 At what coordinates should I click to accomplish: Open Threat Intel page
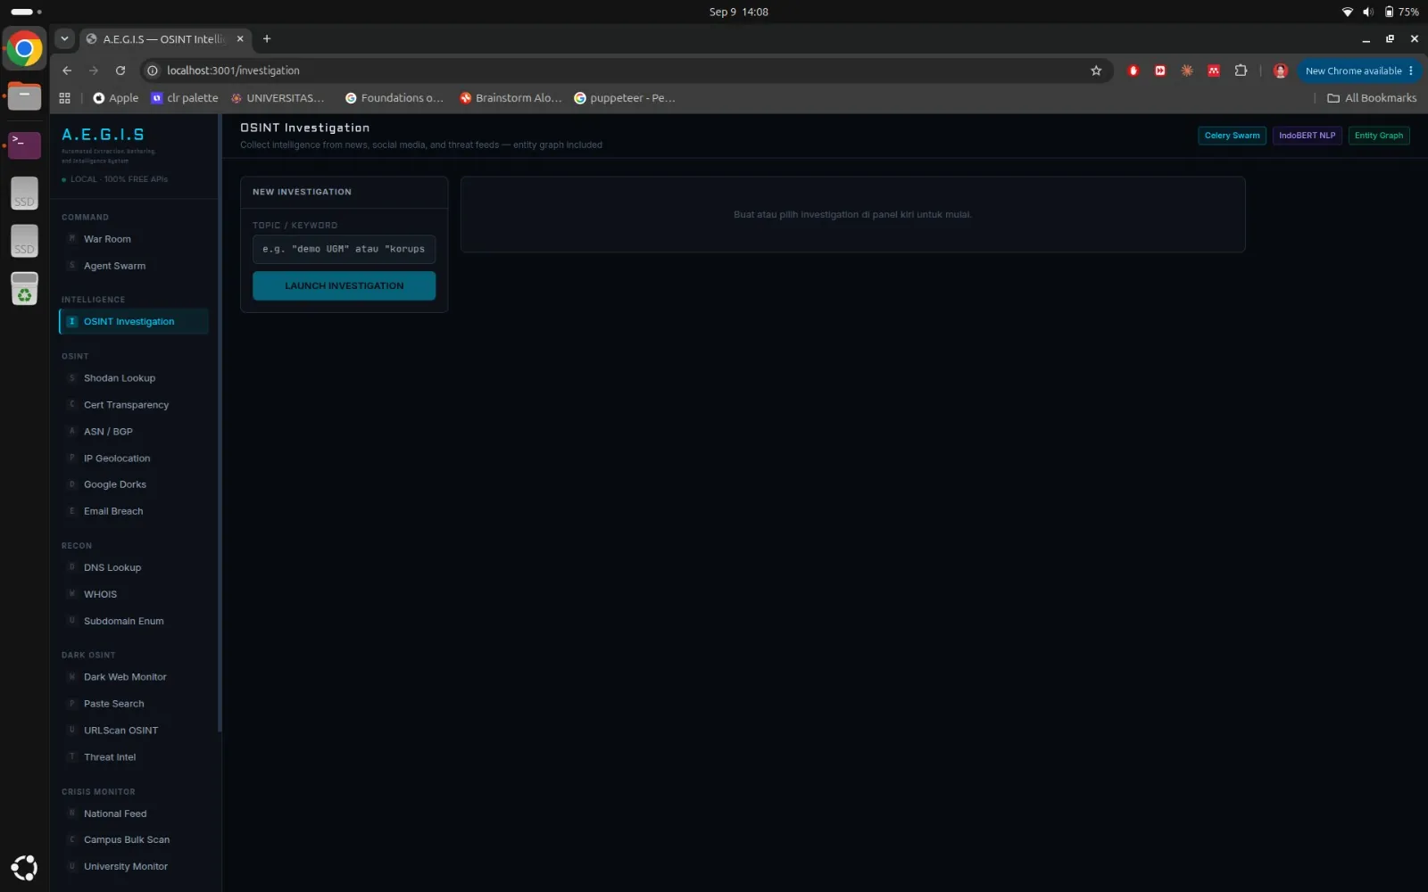pos(133,757)
